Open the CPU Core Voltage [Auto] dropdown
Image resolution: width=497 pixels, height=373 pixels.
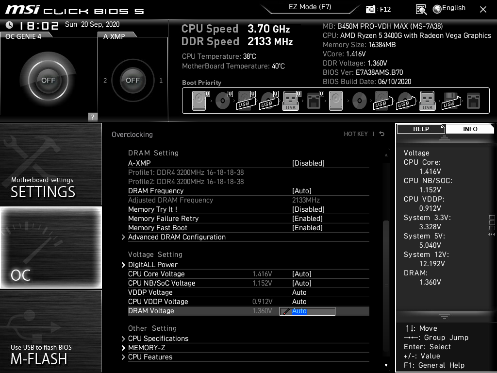(302, 274)
